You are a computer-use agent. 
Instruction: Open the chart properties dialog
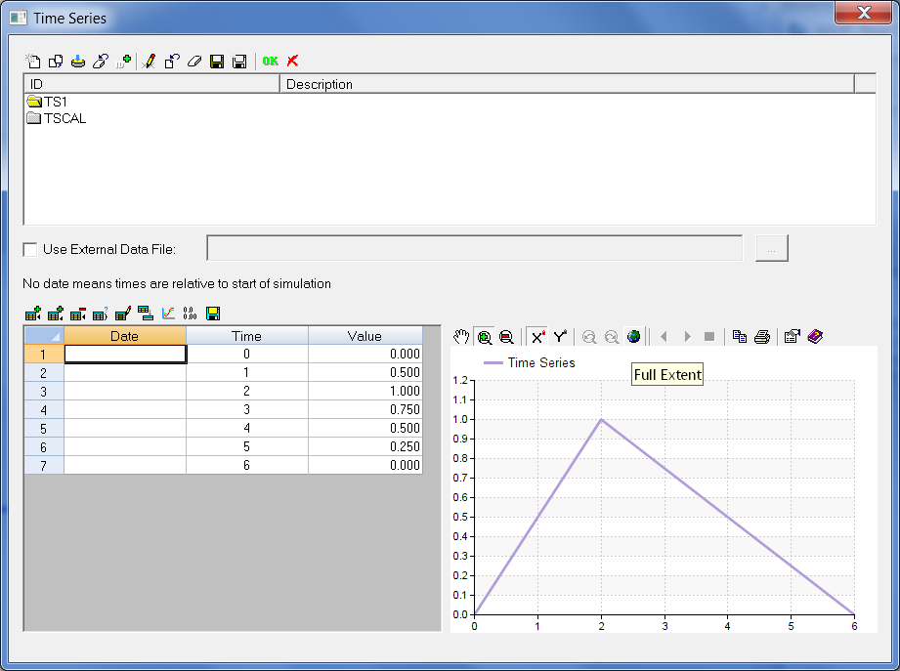(x=791, y=336)
